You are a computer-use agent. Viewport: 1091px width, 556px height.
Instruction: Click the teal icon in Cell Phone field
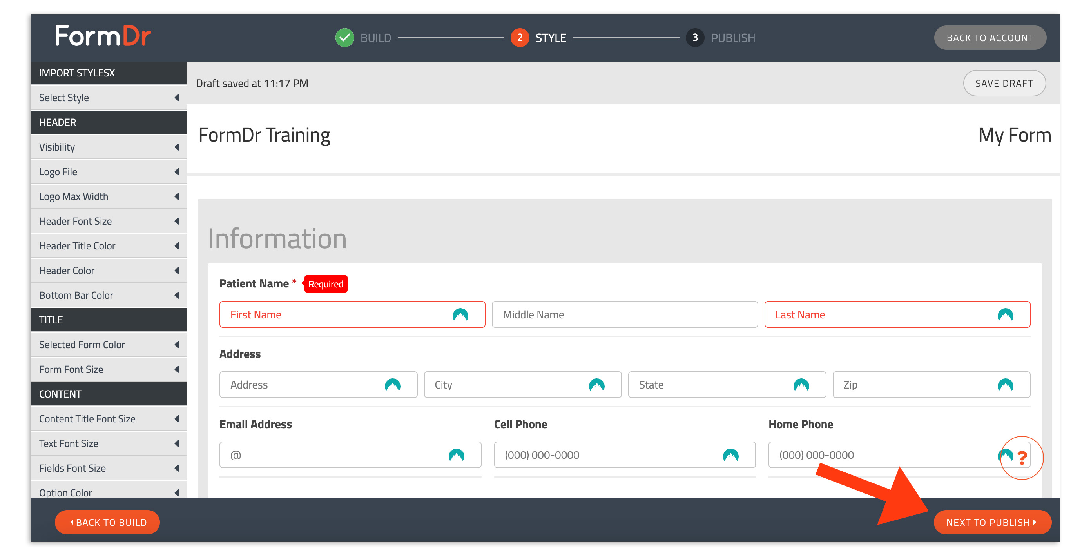[730, 455]
